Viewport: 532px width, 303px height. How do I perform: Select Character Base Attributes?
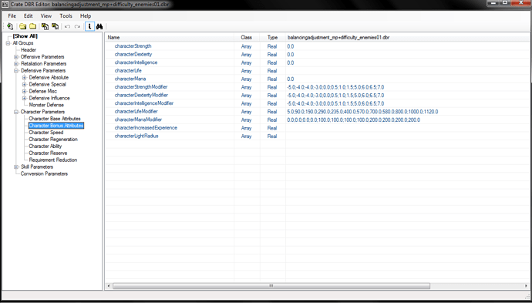[x=55, y=119]
